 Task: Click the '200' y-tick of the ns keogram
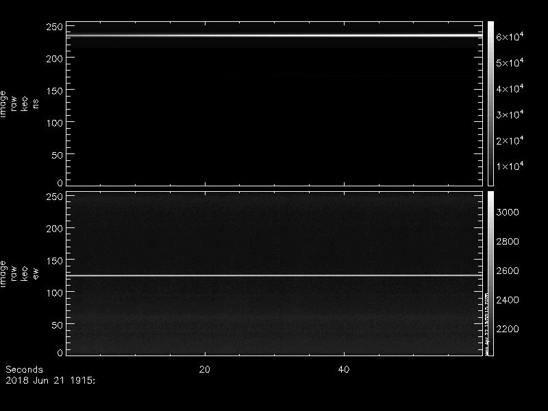(55, 59)
